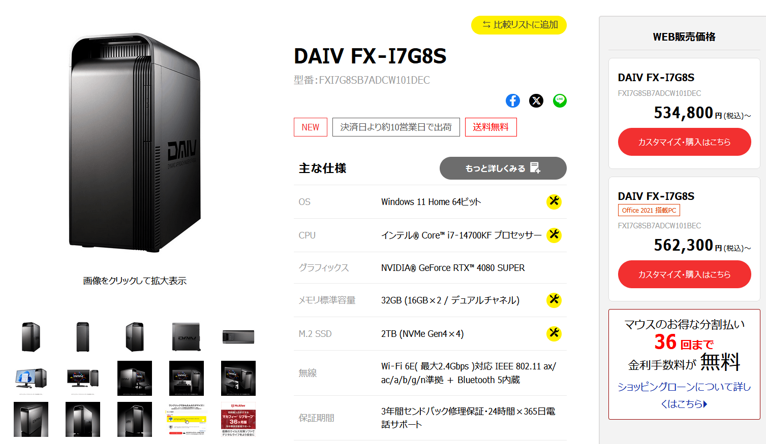Enlarge the main DAIV tower image
The image size is (766, 444).
click(135, 143)
